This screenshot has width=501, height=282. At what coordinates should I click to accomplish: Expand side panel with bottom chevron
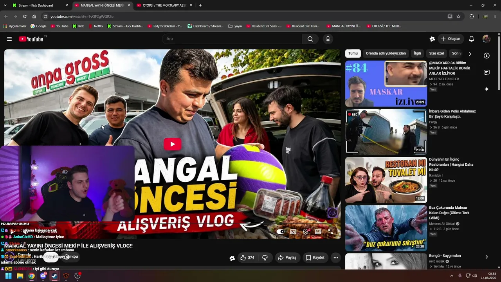487,257
